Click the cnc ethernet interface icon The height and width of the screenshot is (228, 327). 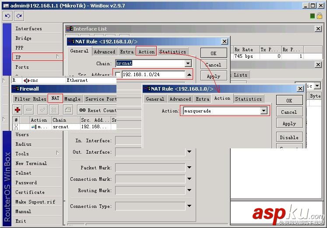26,81
